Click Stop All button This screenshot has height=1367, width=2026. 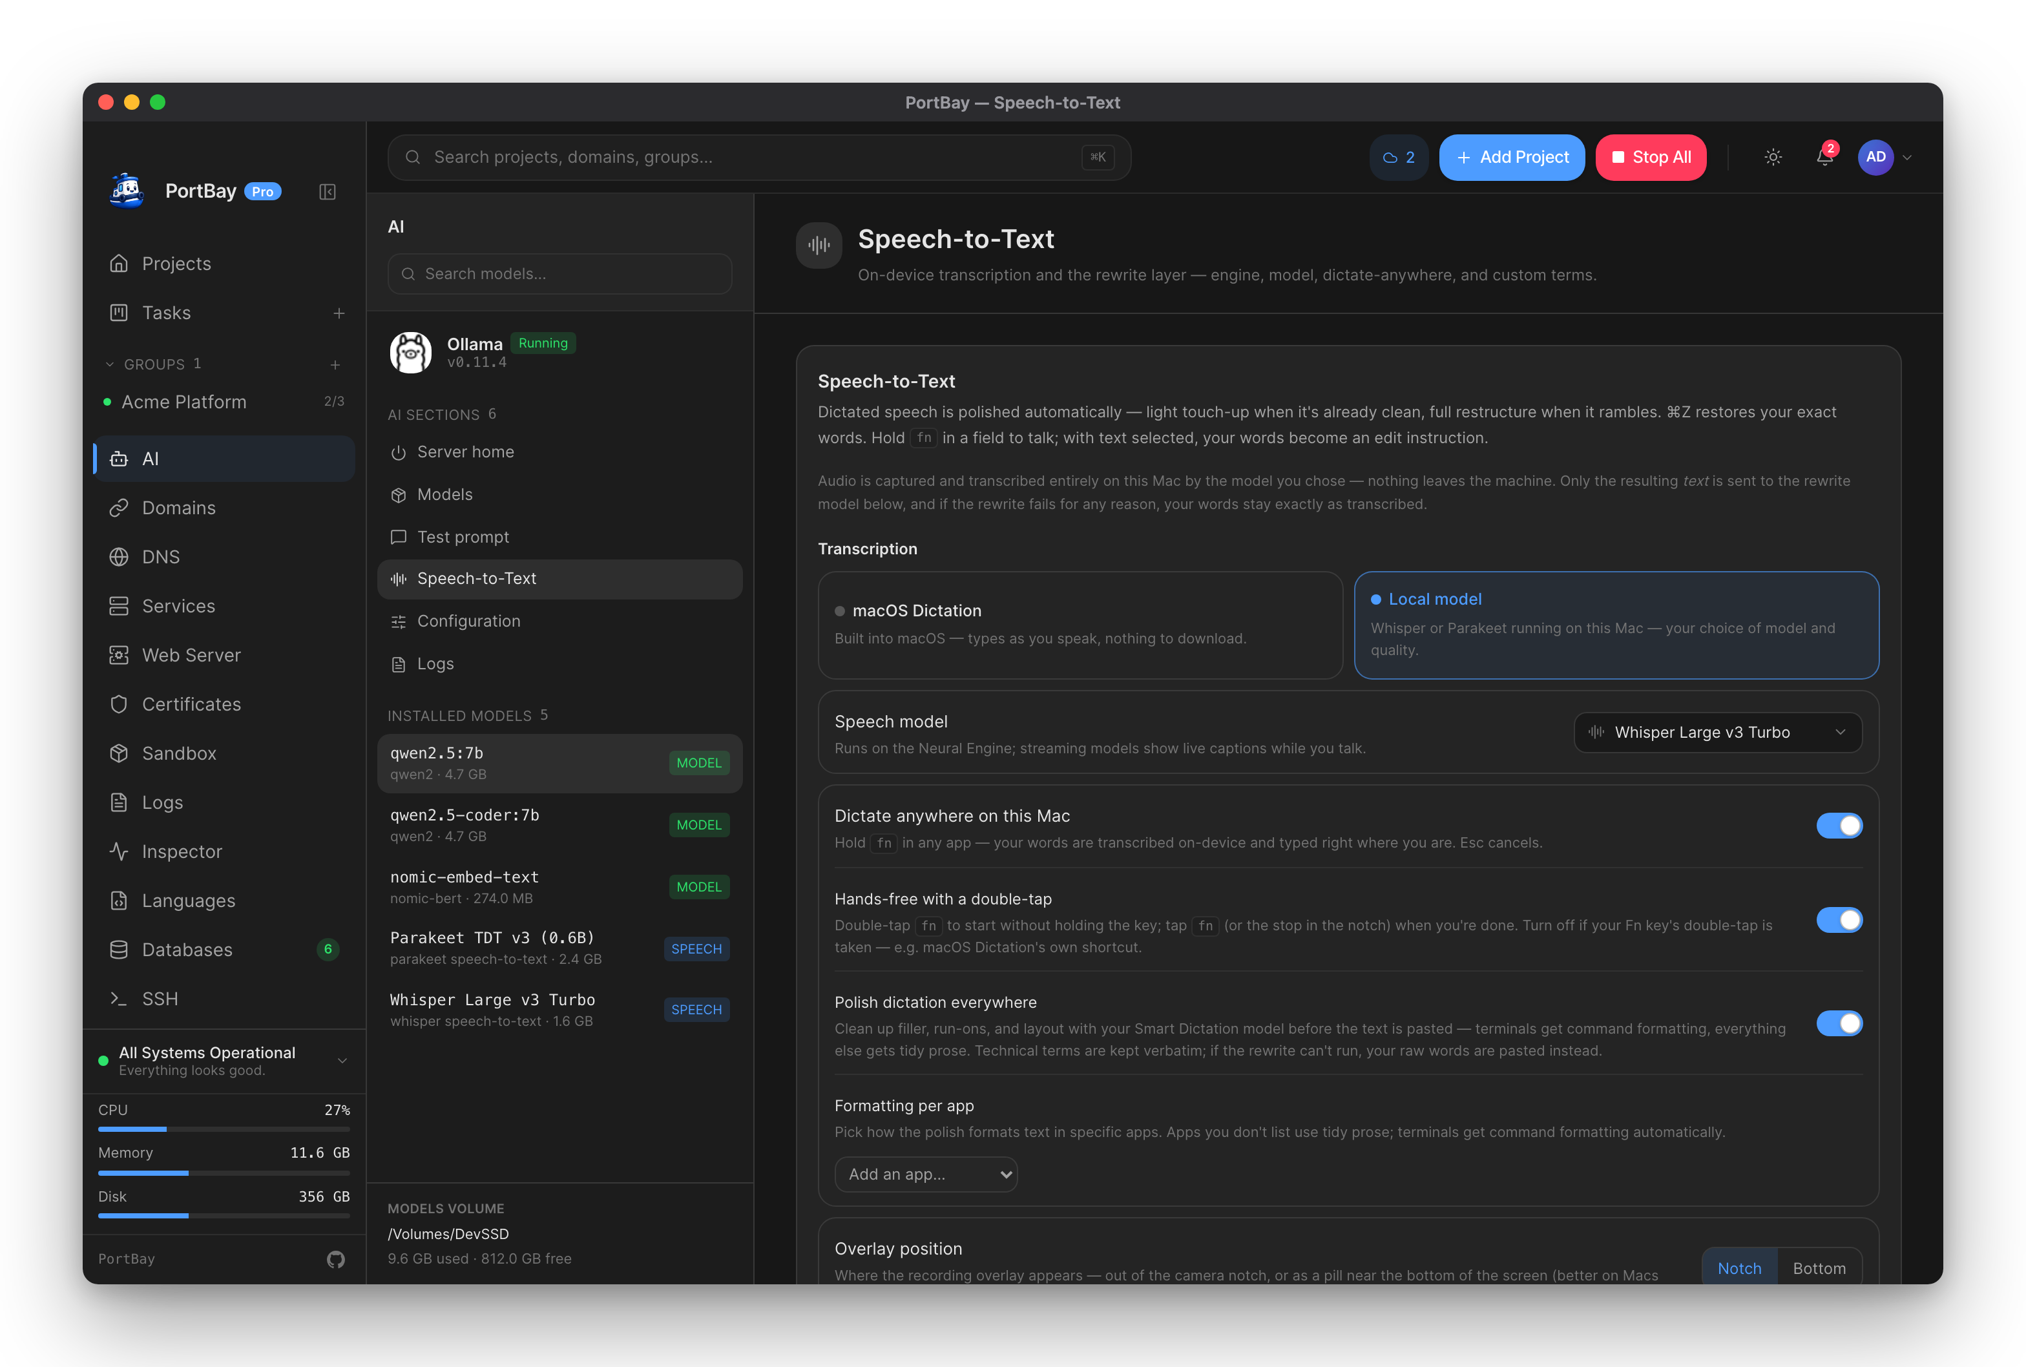[1651, 158]
